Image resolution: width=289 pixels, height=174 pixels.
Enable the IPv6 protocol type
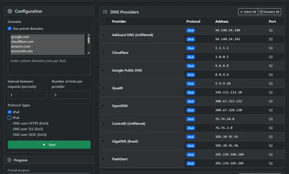(x=10, y=117)
